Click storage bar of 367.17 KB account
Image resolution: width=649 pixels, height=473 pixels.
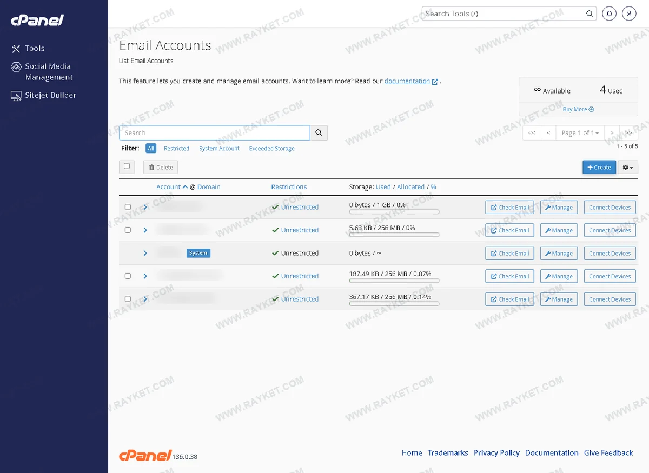pos(394,304)
